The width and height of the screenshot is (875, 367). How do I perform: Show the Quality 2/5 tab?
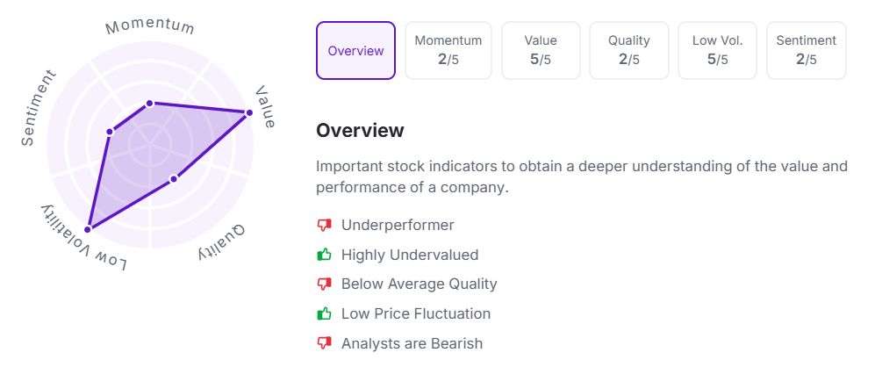click(629, 51)
